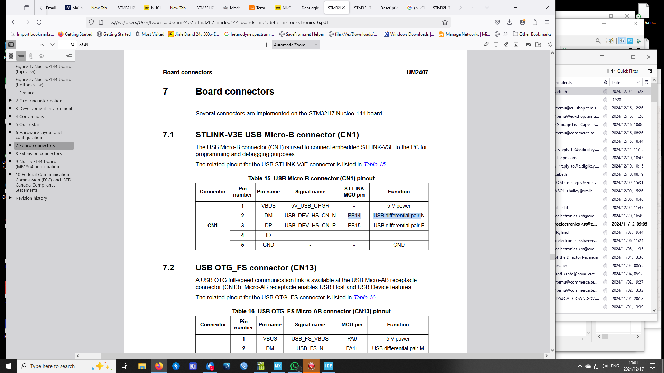Select the PDF highlight tool

(486, 45)
